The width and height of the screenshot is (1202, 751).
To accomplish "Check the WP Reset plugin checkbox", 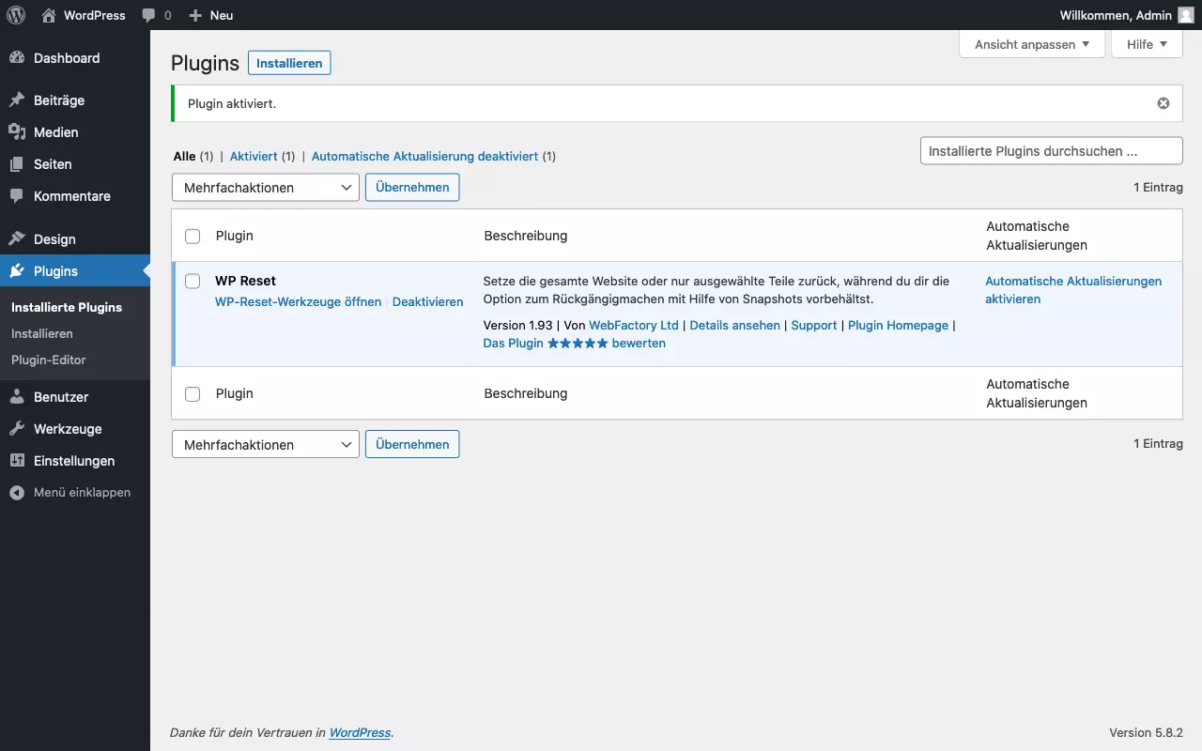I will [193, 281].
